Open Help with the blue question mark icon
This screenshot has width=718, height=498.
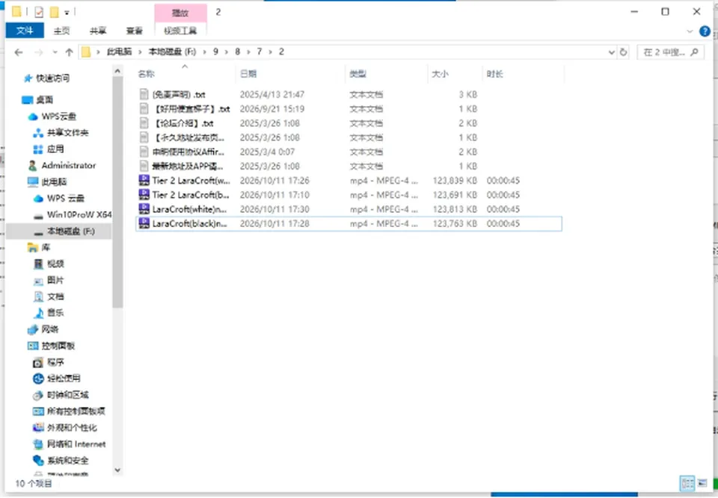705,31
